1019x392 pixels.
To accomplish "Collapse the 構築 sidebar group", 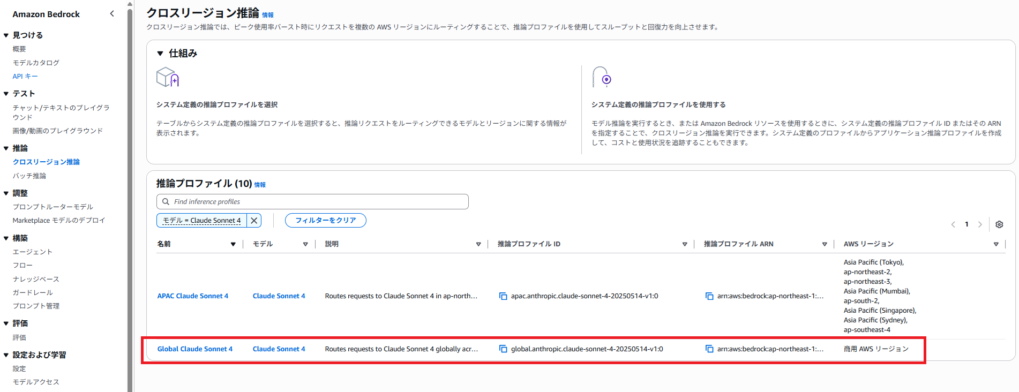I will [x=6, y=238].
